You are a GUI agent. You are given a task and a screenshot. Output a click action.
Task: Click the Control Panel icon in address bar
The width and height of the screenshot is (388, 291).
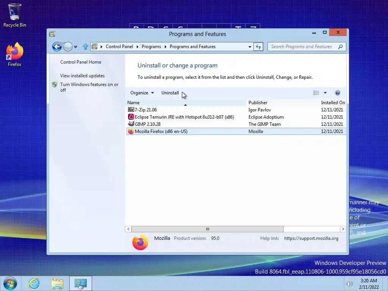[x=94, y=47]
